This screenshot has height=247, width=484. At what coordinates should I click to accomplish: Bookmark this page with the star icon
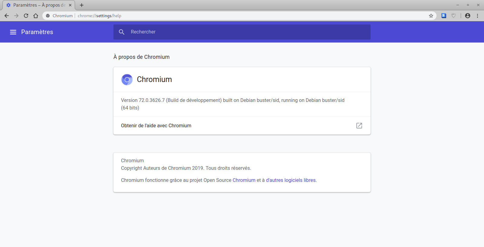tap(431, 16)
